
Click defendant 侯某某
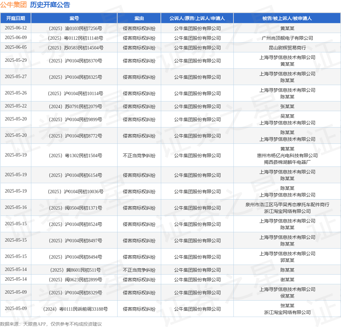pos(287,296)
